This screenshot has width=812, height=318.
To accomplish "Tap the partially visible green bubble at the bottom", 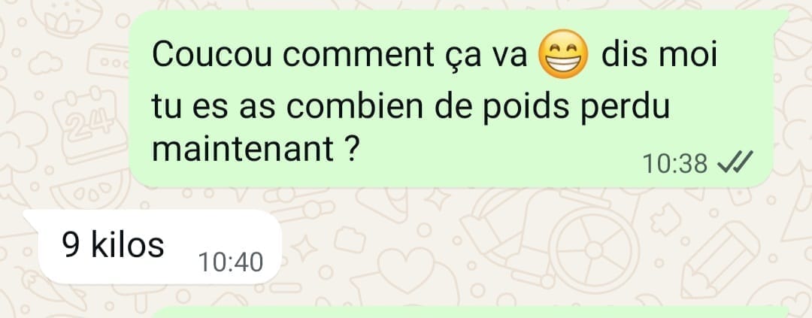I will point(468,312).
